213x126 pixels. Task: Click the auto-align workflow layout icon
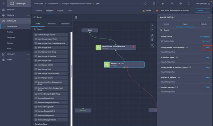pos(152,35)
